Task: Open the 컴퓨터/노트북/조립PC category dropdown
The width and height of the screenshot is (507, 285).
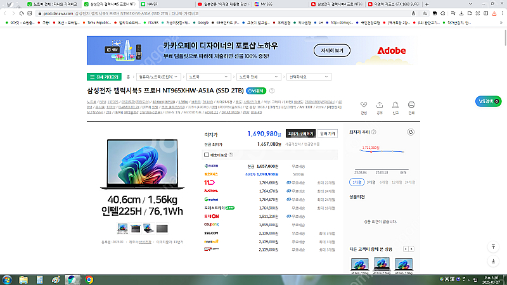Action: pos(158,77)
